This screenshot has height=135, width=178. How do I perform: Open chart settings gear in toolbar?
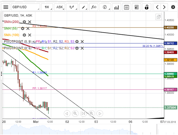pos(173,7)
